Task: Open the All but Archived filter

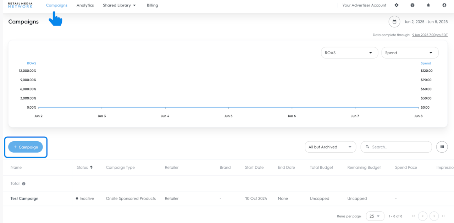Action: pos(330,147)
